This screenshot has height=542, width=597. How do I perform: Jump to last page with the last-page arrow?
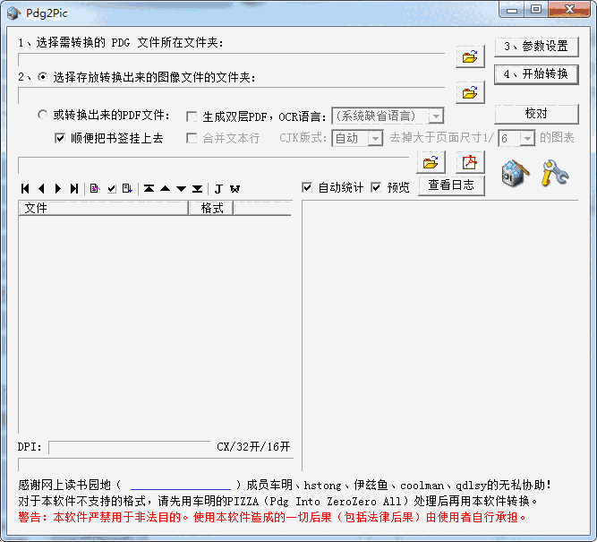(74, 188)
